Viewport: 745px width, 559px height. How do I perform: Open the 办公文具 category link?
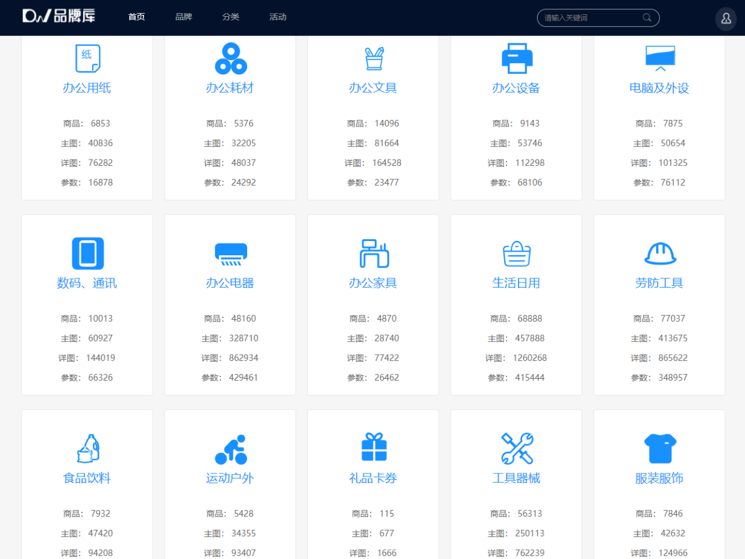pyautogui.click(x=373, y=88)
